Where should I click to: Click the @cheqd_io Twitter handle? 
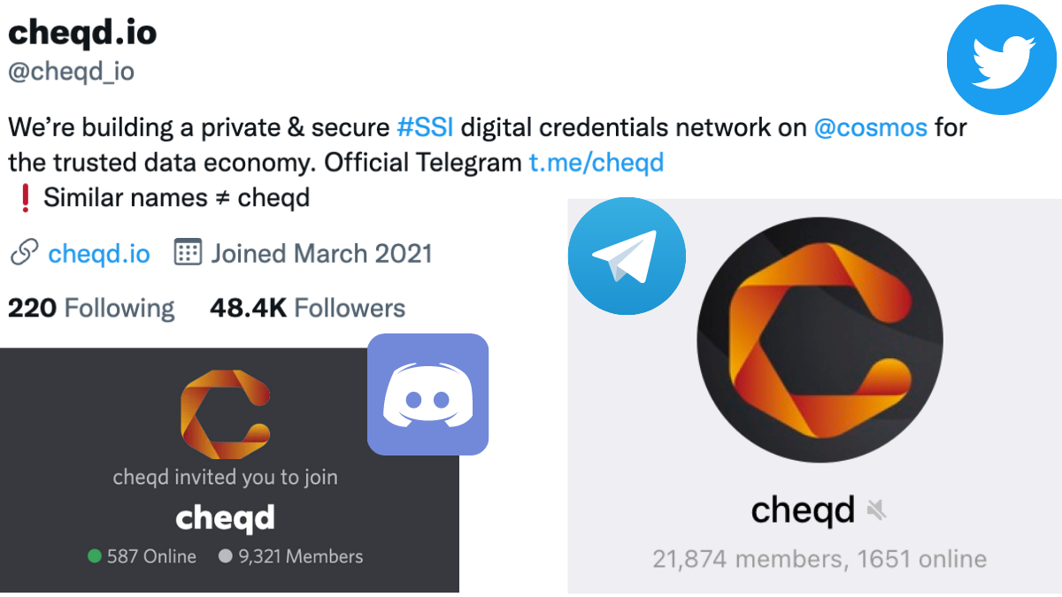[x=71, y=72]
